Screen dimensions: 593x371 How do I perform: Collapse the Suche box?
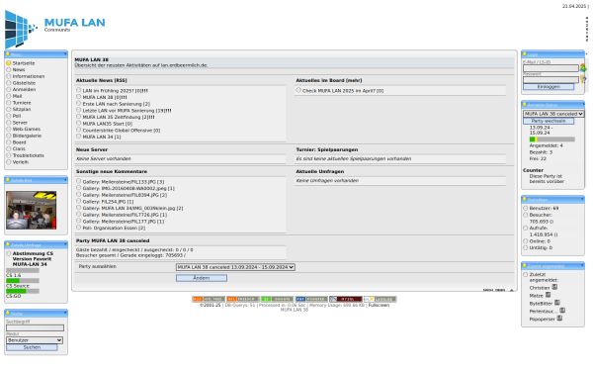(65, 313)
